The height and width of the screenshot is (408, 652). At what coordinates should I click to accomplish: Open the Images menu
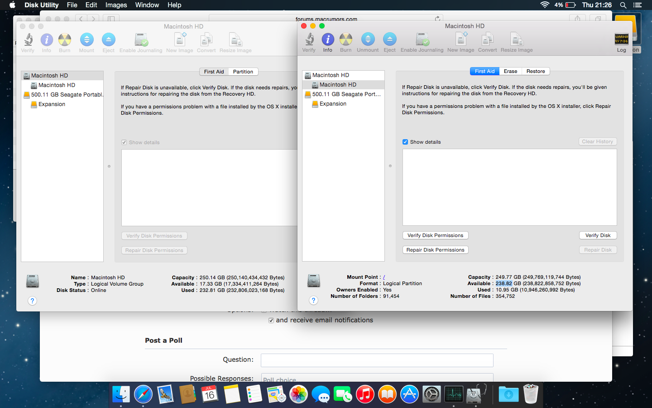pyautogui.click(x=116, y=5)
